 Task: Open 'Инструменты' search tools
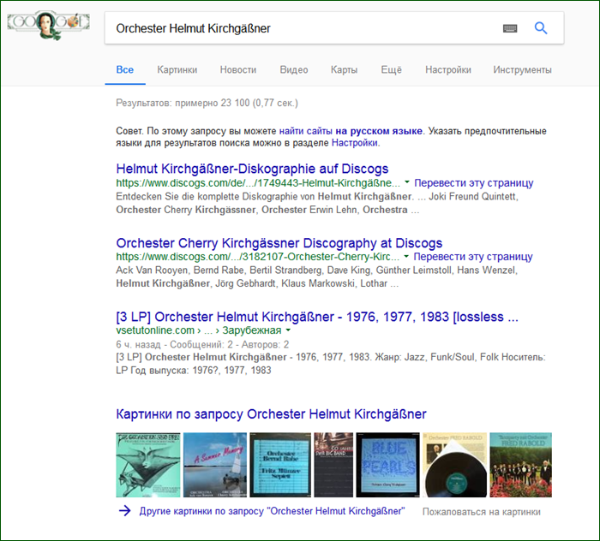[x=522, y=70]
